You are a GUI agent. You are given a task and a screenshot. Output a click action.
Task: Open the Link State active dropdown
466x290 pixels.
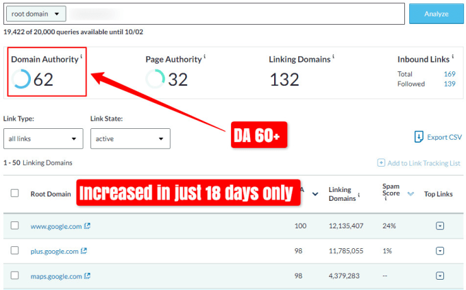[130, 138]
